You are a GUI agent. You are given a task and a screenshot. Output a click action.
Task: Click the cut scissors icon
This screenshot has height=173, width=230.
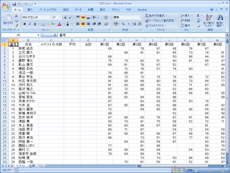click(16, 16)
